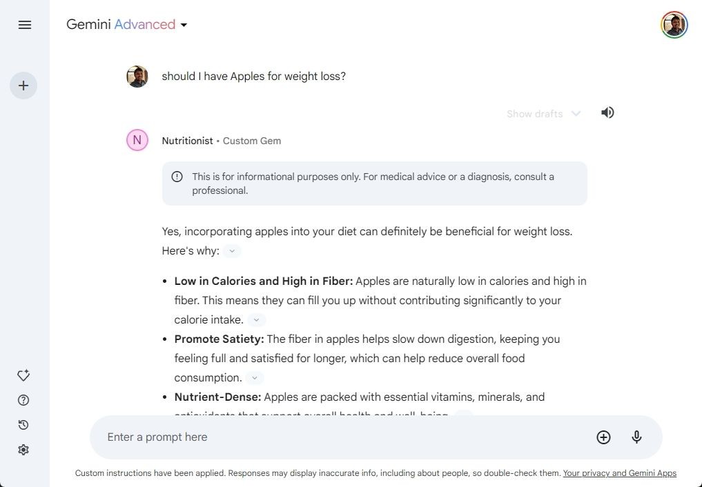The height and width of the screenshot is (487, 702).
Task: Click the Nutritionist gem name label
Action: pyautogui.click(x=187, y=141)
